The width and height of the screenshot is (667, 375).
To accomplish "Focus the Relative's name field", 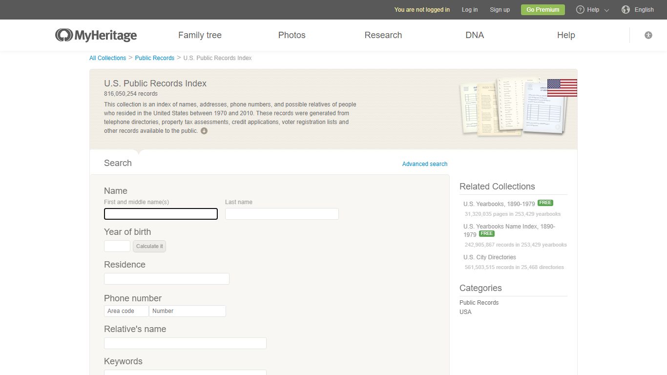I will (x=185, y=343).
